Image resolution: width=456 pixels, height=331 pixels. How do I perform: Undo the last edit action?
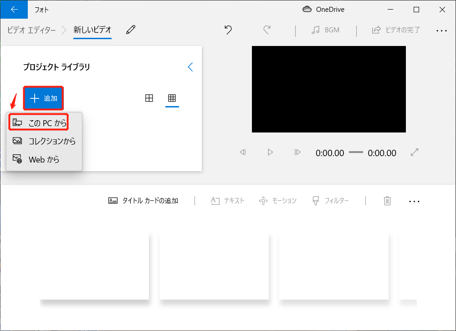[x=228, y=30]
